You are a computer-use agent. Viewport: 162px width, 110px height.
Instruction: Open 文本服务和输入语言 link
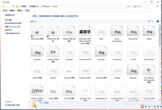click(12, 105)
